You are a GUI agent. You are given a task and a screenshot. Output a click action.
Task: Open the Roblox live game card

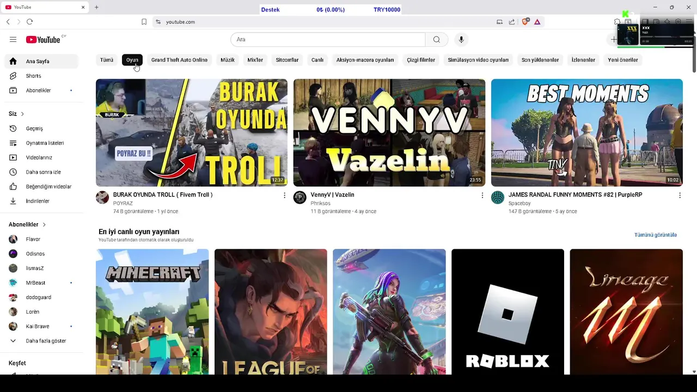508,312
